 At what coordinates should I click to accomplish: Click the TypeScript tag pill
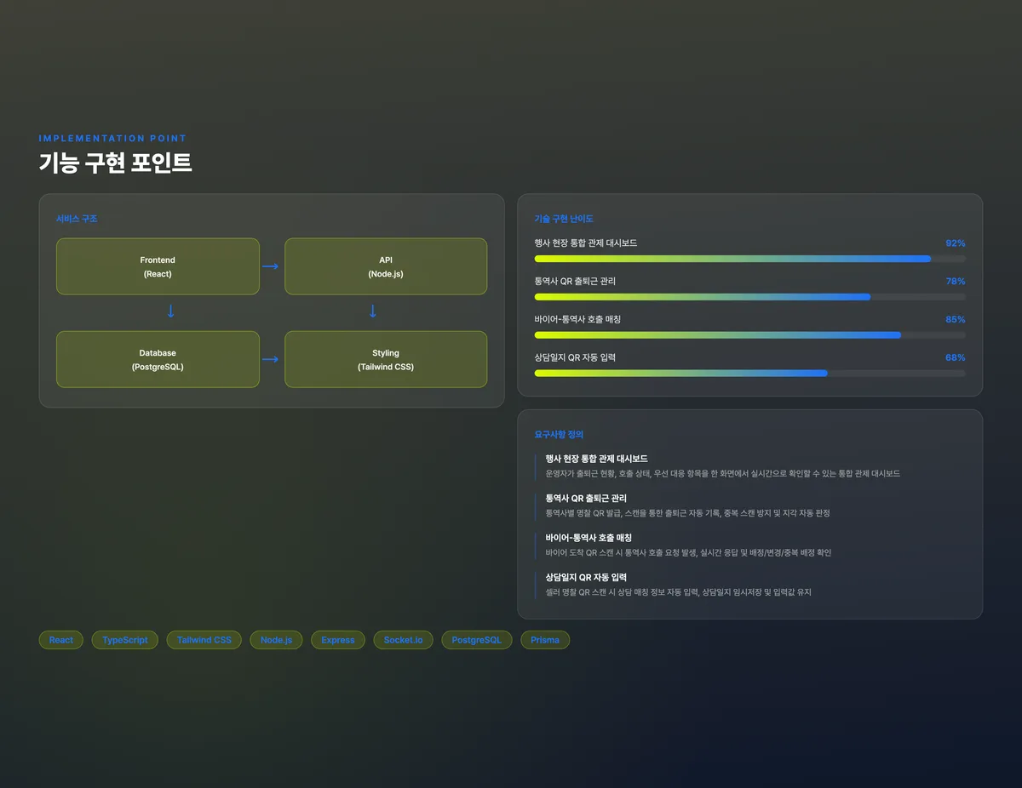click(125, 640)
